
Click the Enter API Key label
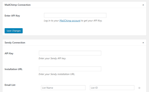tap(12, 16)
